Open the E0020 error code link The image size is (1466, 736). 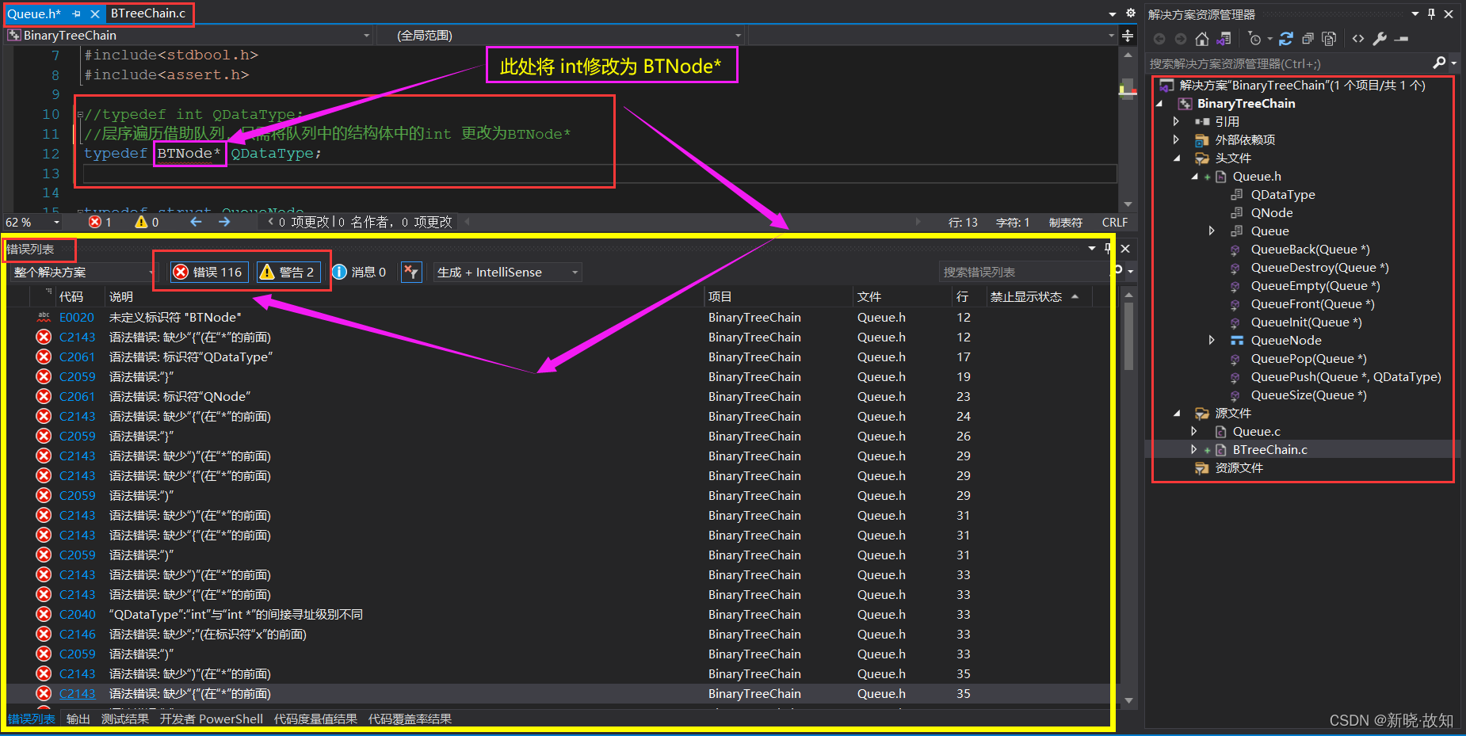click(x=77, y=318)
